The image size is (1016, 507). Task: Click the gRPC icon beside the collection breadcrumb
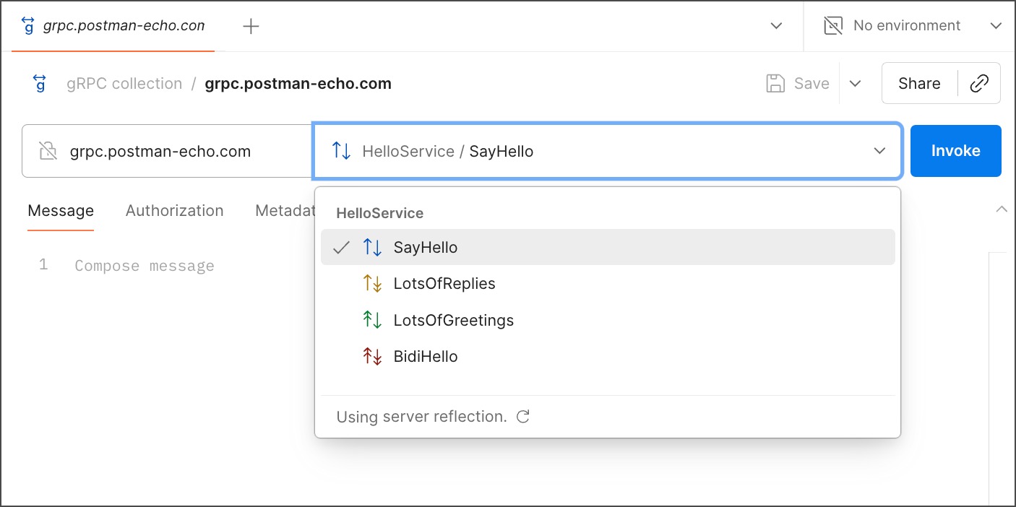(40, 84)
